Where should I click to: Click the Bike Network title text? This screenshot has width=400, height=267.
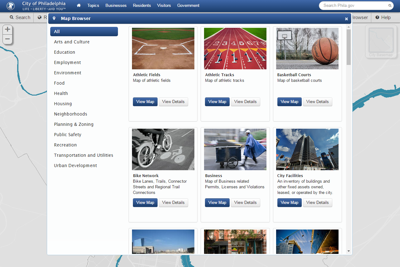click(x=146, y=176)
